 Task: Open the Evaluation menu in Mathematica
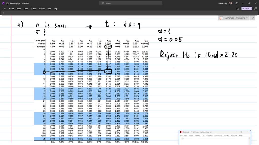click(218, 135)
